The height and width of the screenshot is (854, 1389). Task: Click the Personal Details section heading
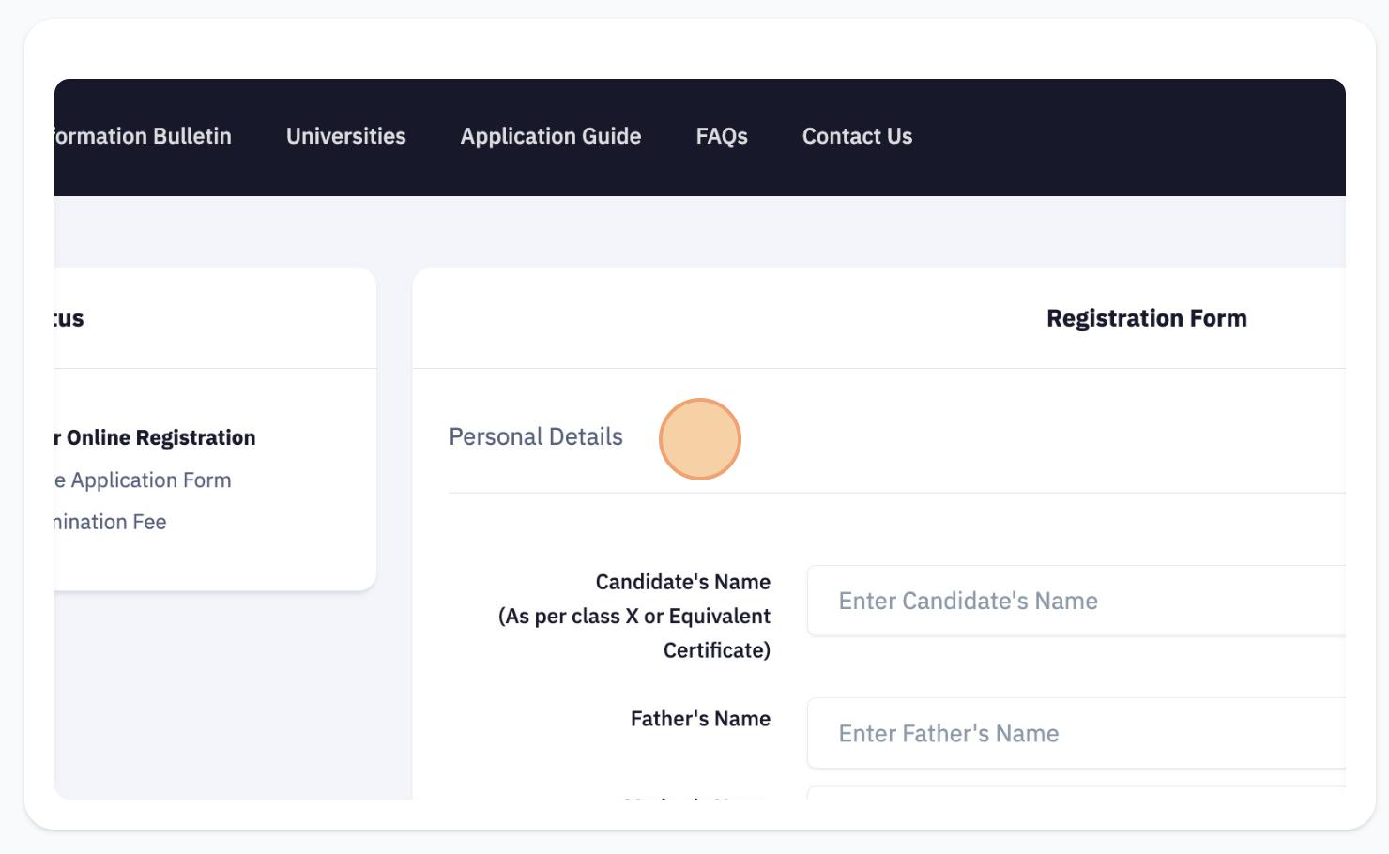pos(536,436)
